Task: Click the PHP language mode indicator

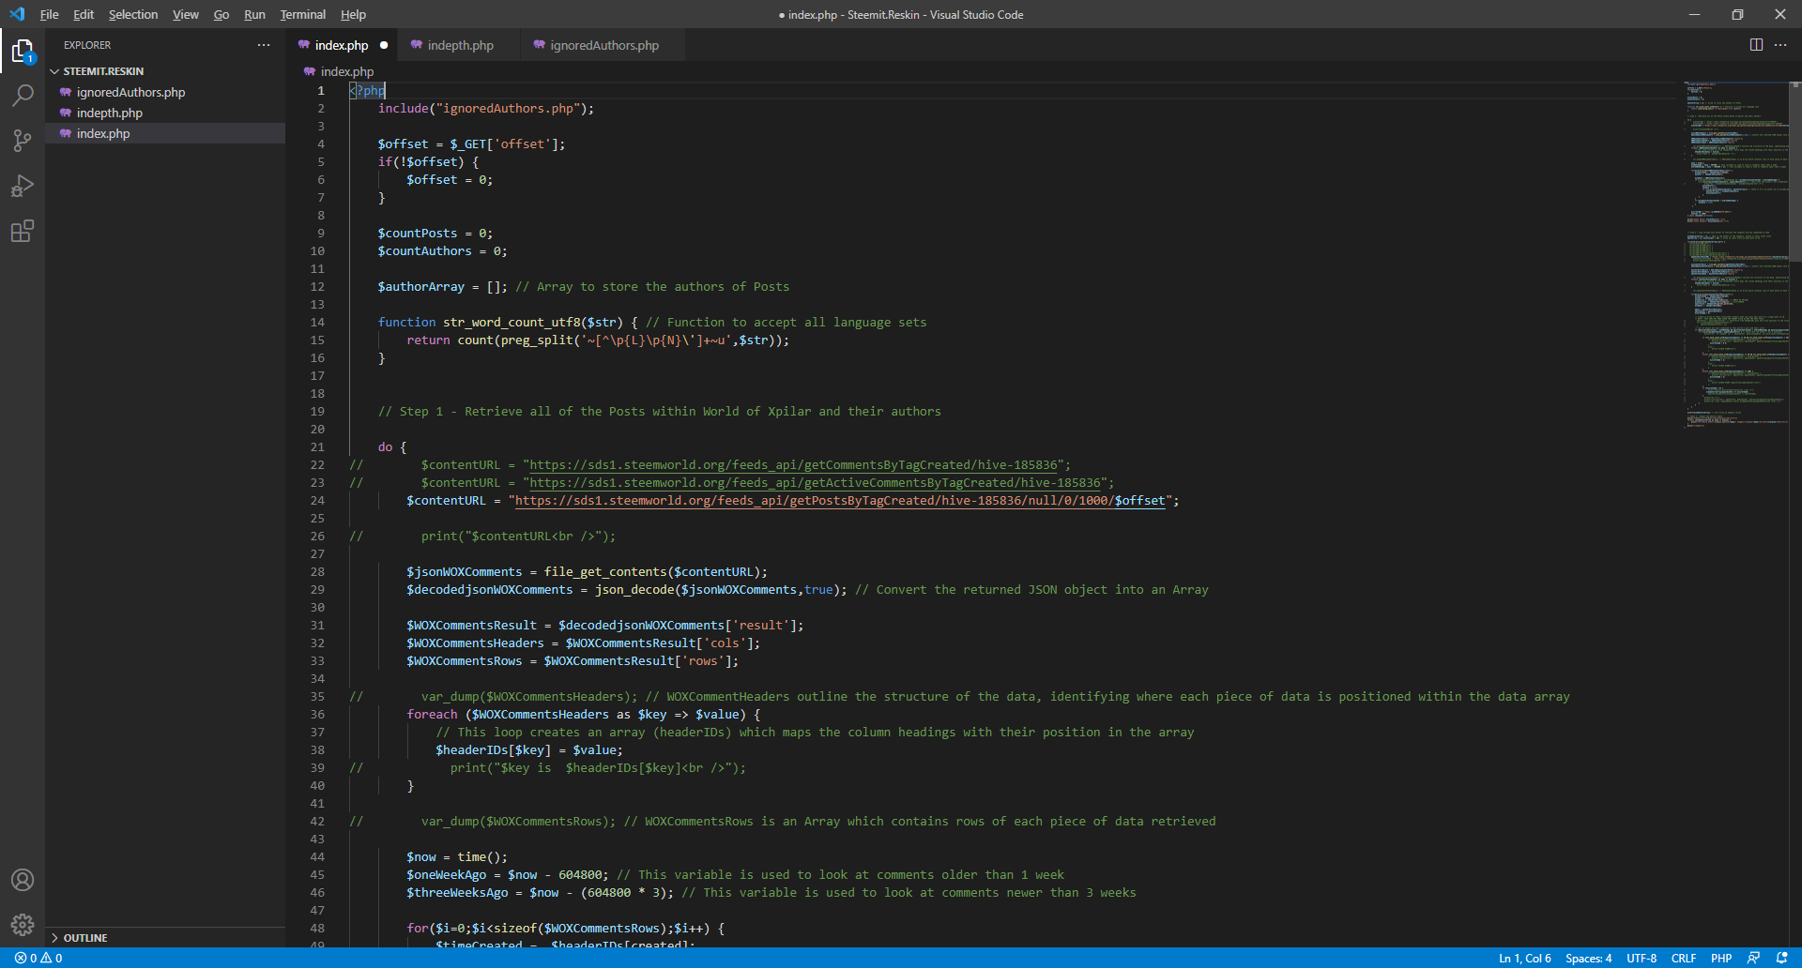Action: 1720,958
